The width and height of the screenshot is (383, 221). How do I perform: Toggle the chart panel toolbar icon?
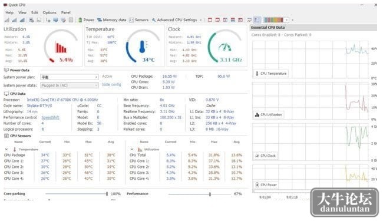(257, 20)
